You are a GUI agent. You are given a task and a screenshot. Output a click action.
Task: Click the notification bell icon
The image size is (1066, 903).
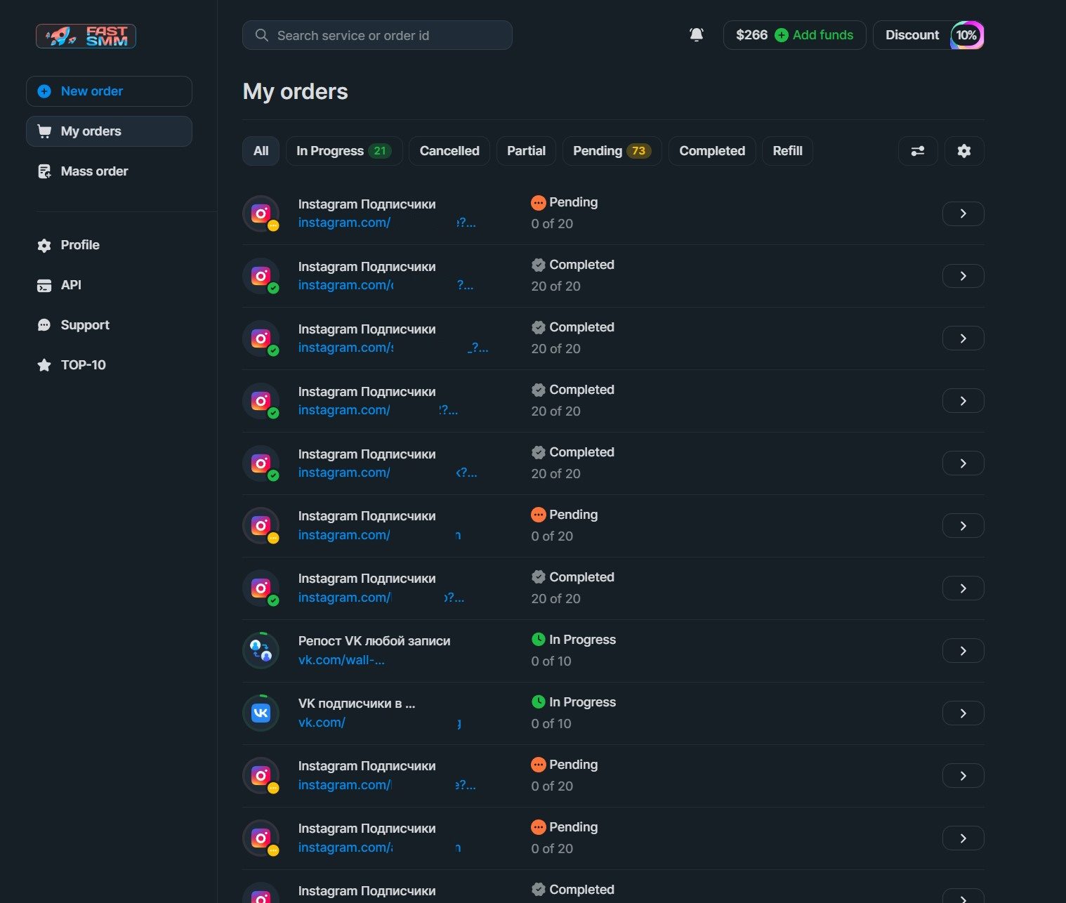point(696,35)
